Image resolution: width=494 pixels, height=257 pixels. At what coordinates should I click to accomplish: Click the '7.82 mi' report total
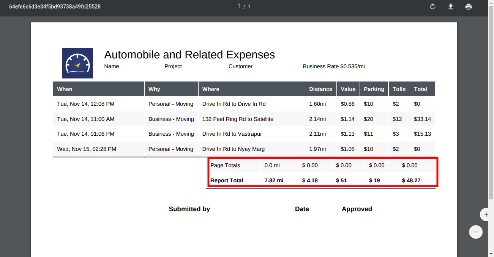pyautogui.click(x=274, y=180)
